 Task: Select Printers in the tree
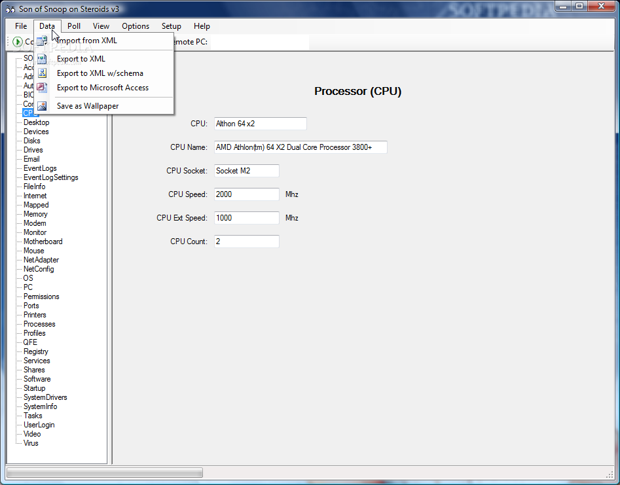pyautogui.click(x=35, y=315)
